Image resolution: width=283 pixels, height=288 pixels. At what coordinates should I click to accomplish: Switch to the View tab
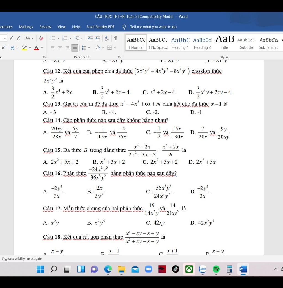(x=61, y=27)
